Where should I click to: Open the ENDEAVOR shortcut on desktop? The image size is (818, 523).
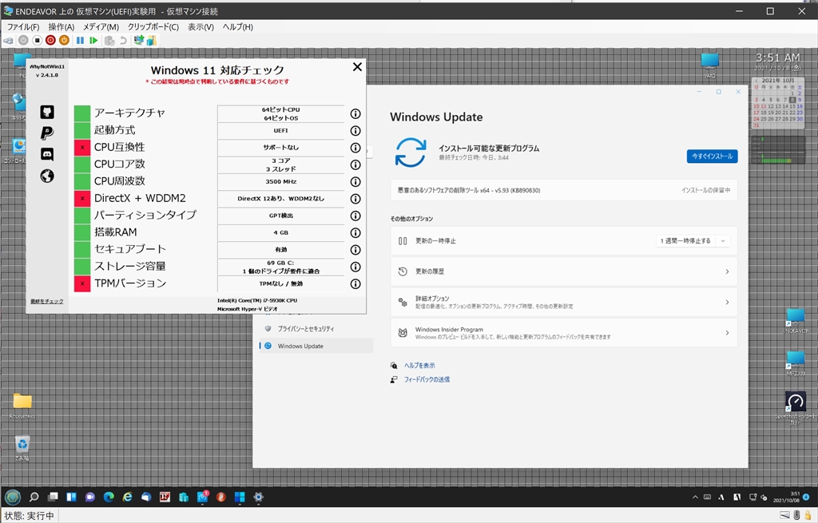coord(796,321)
